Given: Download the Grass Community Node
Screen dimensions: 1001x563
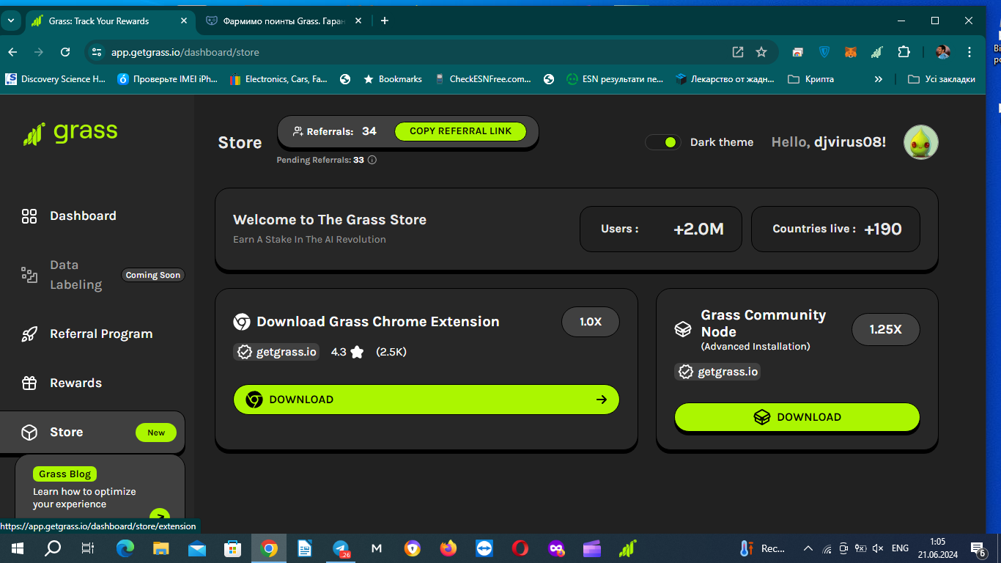Looking at the screenshot, I should [797, 417].
